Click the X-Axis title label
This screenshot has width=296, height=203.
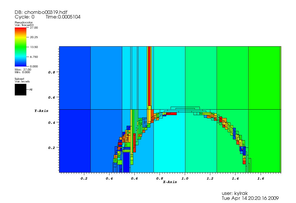tap(170, 182)
